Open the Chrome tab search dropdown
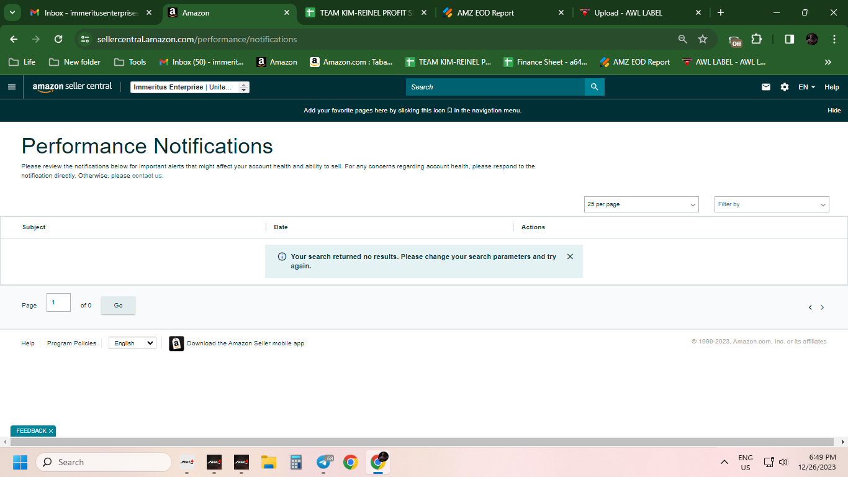 pyautogui.click(x=12, y=12)
